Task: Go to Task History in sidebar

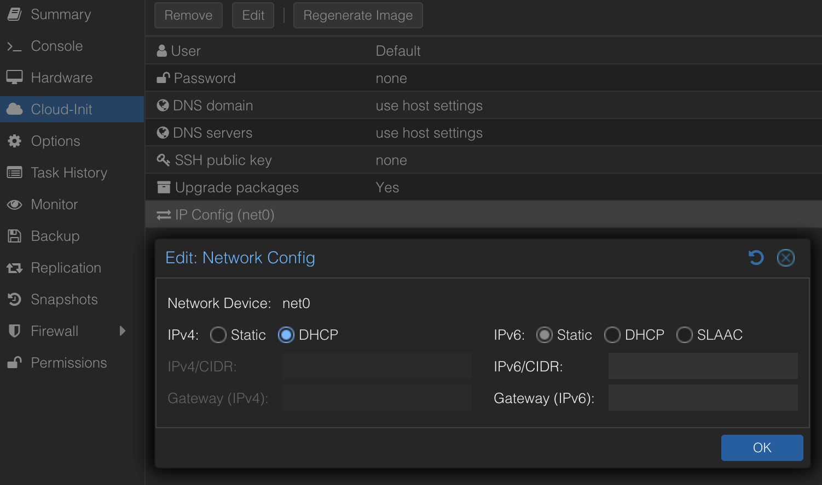Action: click(68, 173)
